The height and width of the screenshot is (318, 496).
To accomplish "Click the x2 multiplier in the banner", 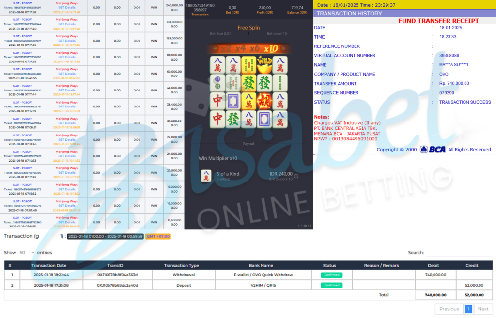I will tap(225, 49).
